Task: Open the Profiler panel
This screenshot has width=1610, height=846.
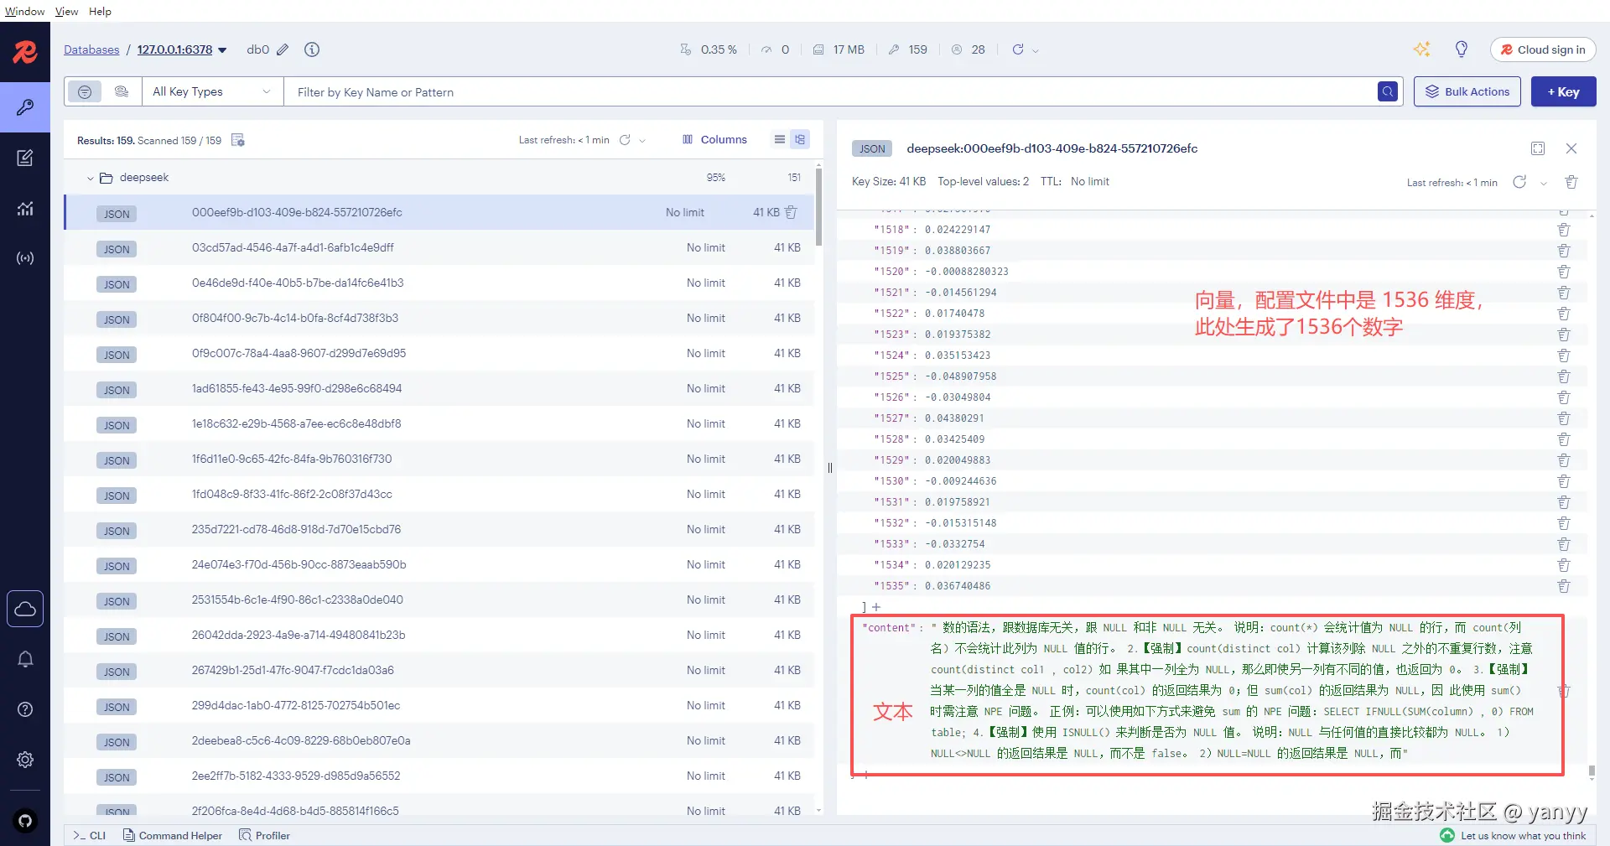Action: tap(264, 835)
